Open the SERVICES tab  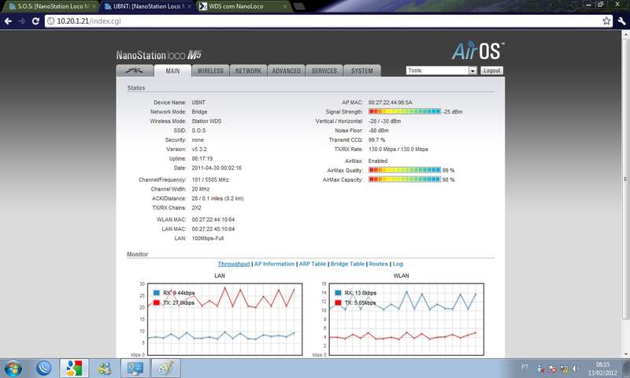tap(324, 71)
